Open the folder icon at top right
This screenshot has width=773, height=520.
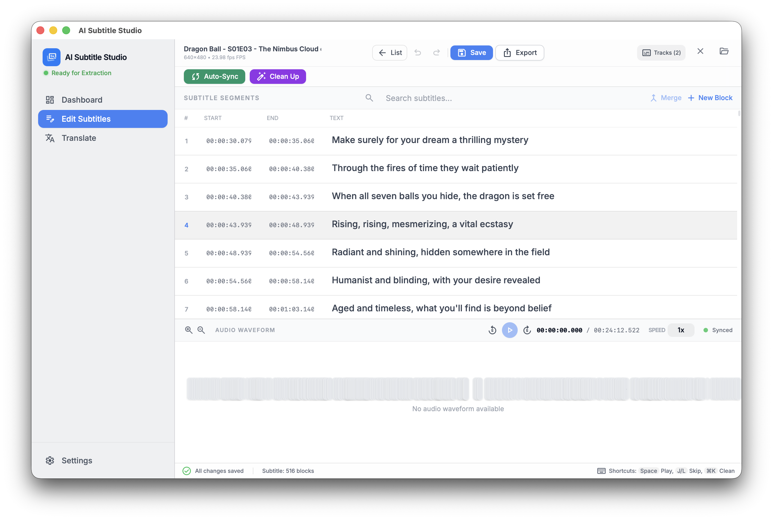[724, 51]
